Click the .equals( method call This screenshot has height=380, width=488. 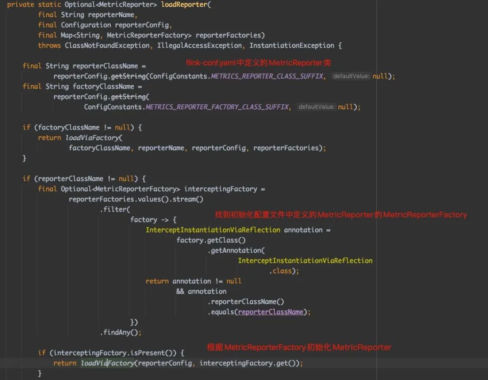point(222,312)
